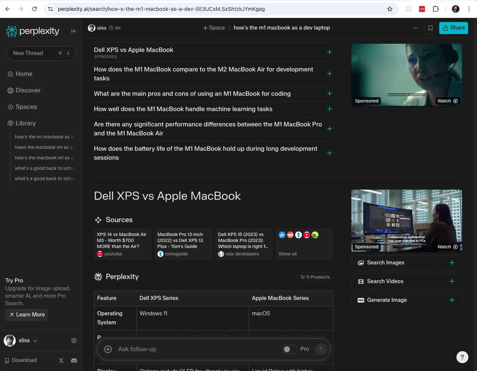
Task: Click the address bar URL
Action: (161, 9)
